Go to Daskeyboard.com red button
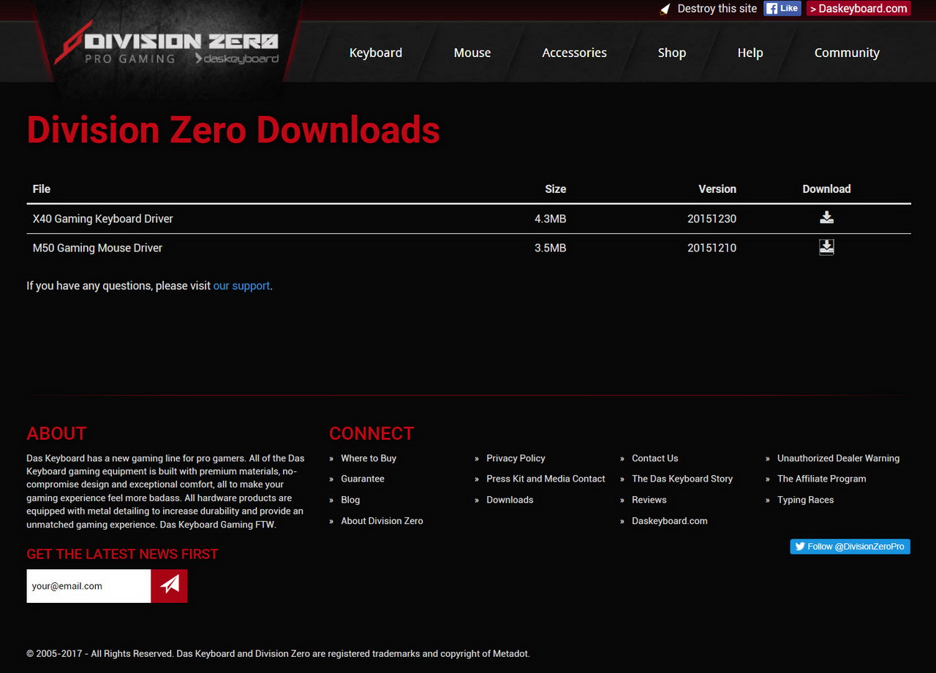The width and height of the screenshot is (936, 673). point(858,9)
